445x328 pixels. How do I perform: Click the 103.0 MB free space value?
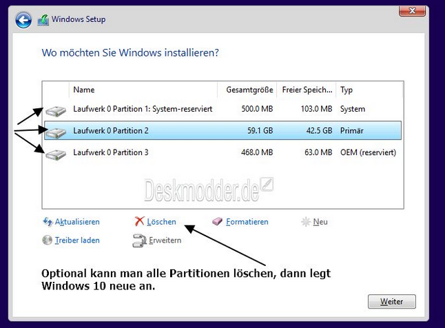point(316,109)
